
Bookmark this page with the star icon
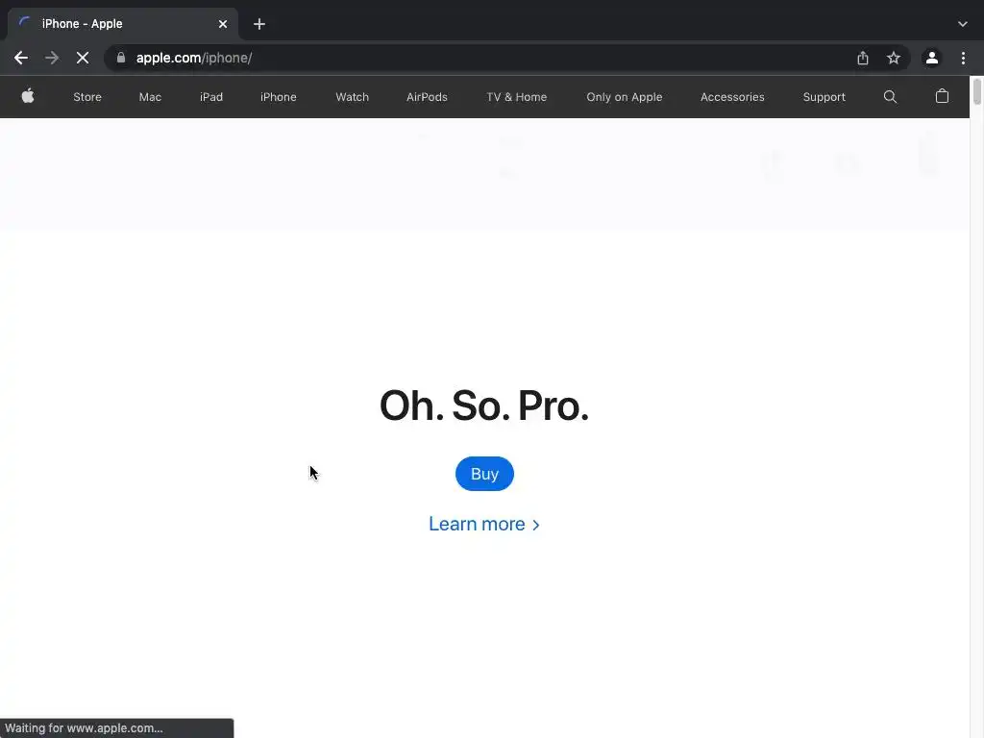coord(894,58)
